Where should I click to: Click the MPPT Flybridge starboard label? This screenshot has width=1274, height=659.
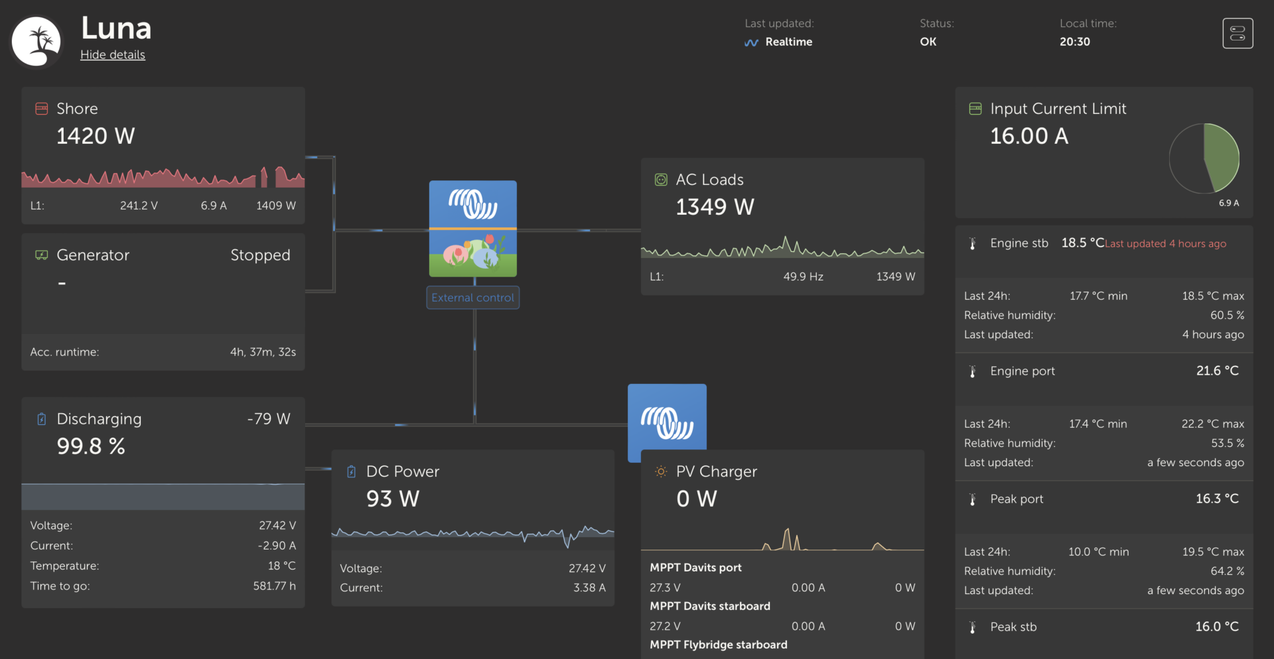pos(719,644)
